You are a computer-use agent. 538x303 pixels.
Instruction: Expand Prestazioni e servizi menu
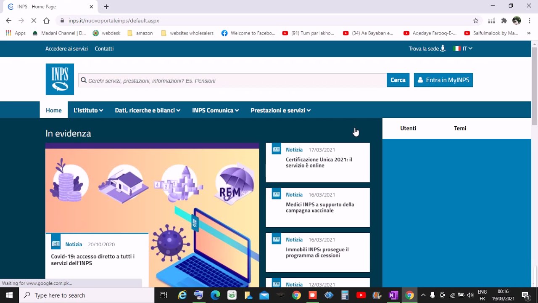click(281, 110)
